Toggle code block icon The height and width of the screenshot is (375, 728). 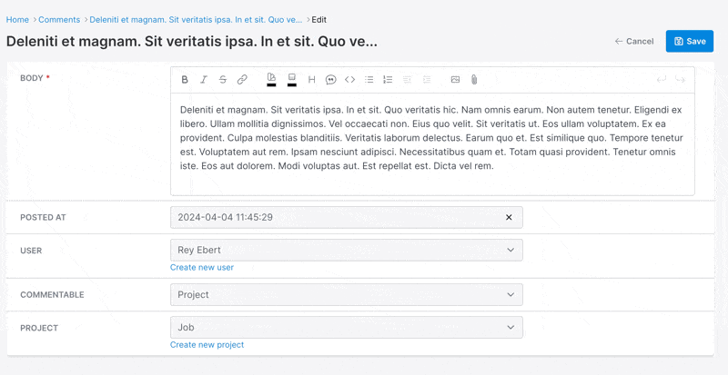[349, 80]
